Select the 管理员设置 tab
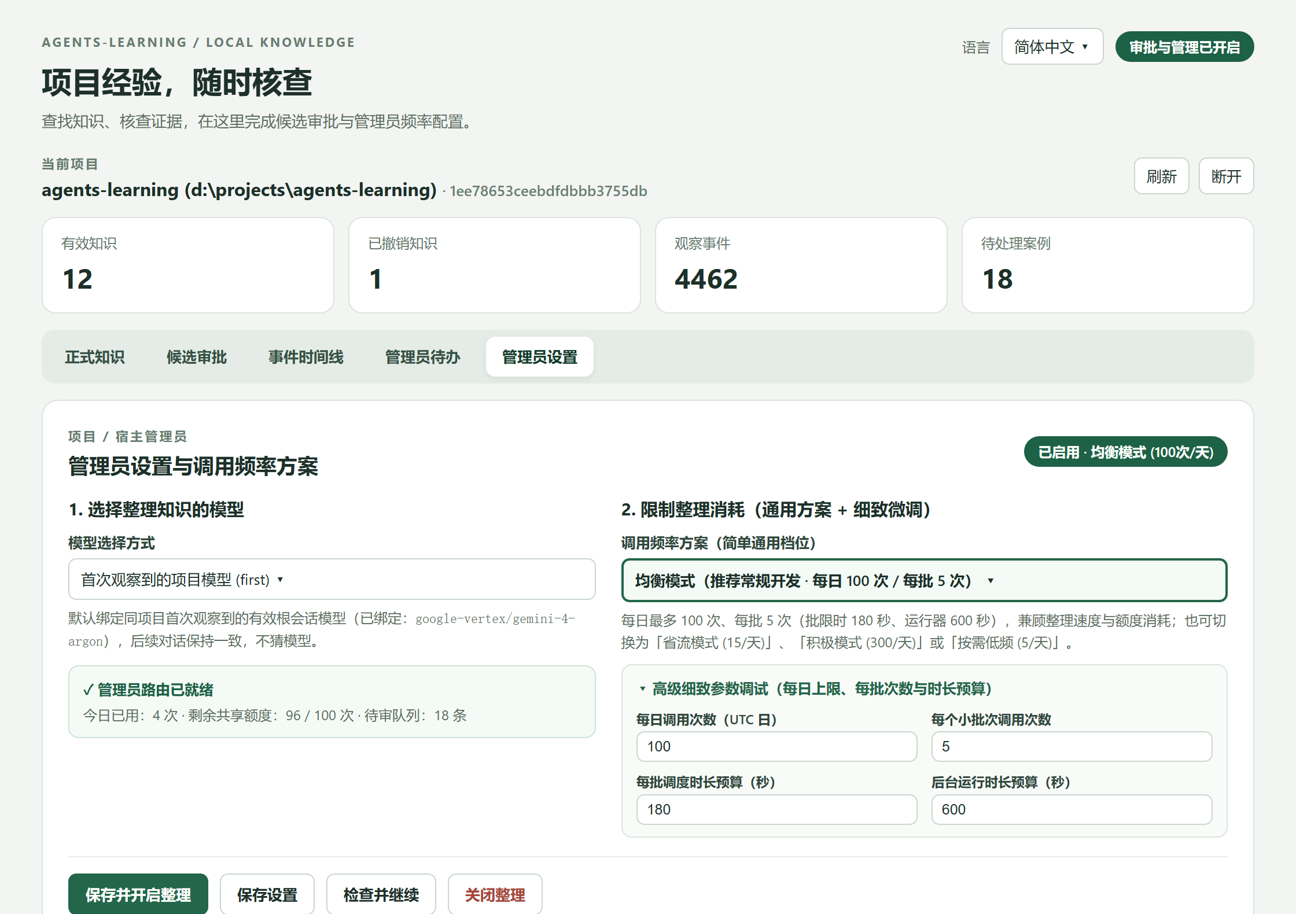The height and width of the screenshot is (914, 1296). click(540, 357)
